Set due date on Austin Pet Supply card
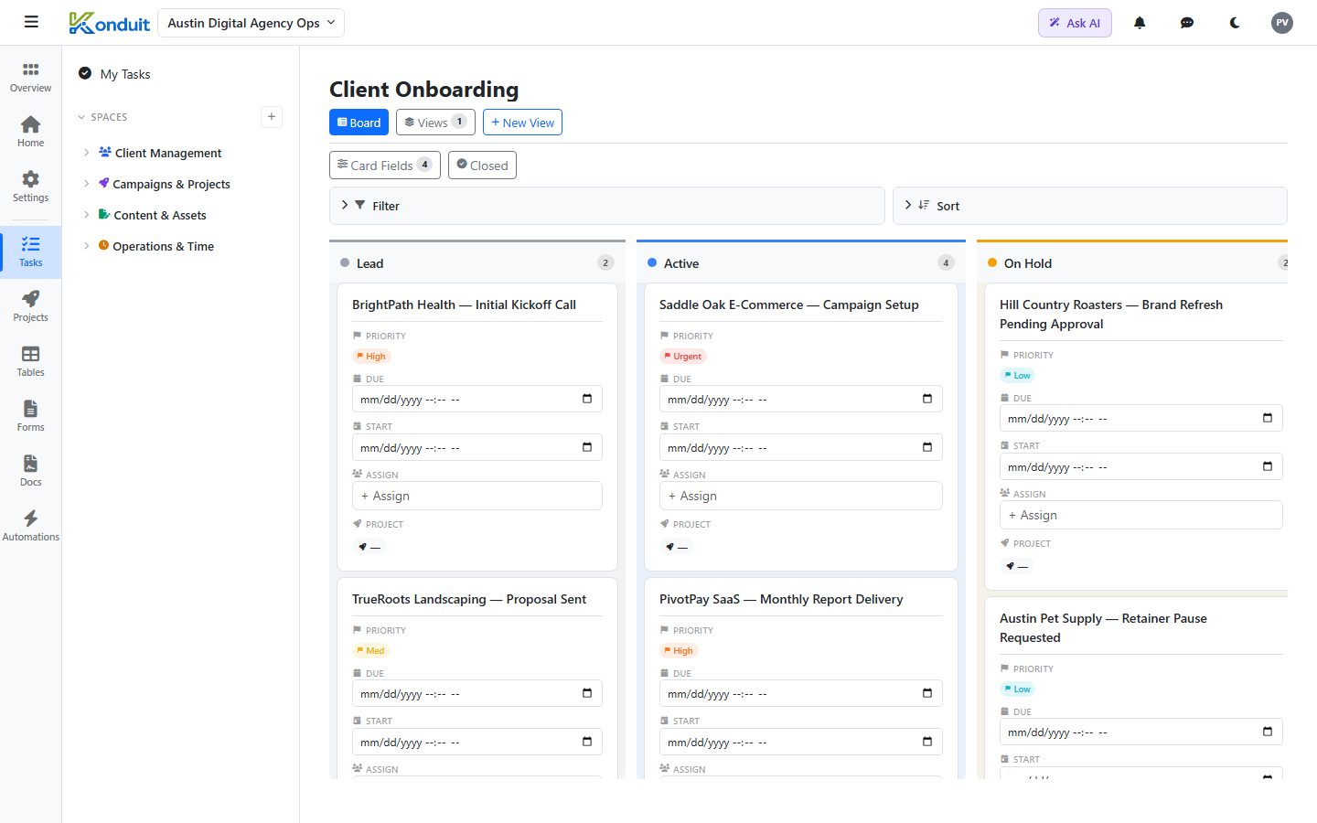 pyautogui.click(x=1141, y=732)
